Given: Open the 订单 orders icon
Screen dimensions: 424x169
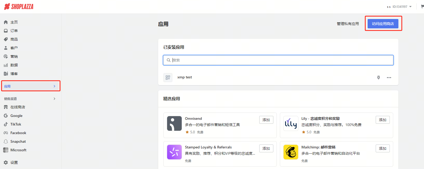Looking at the screenshot, I should pos(6,31).
